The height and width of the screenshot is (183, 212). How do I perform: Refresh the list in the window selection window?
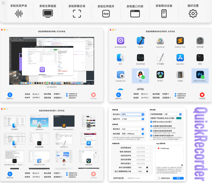(10, 174)
